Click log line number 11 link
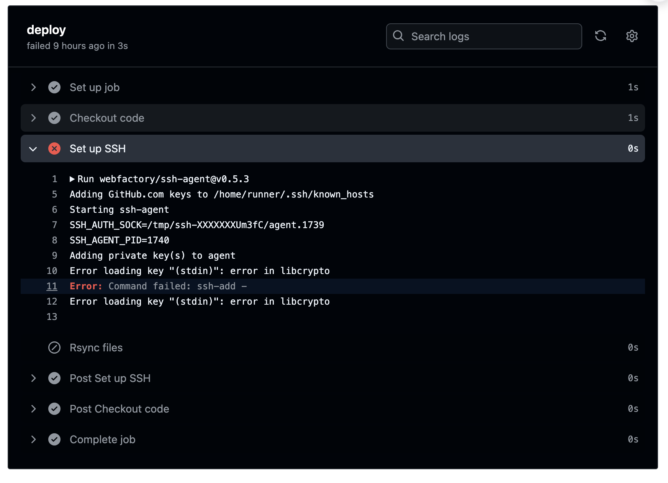668x483 pixels. pos(52,286)
